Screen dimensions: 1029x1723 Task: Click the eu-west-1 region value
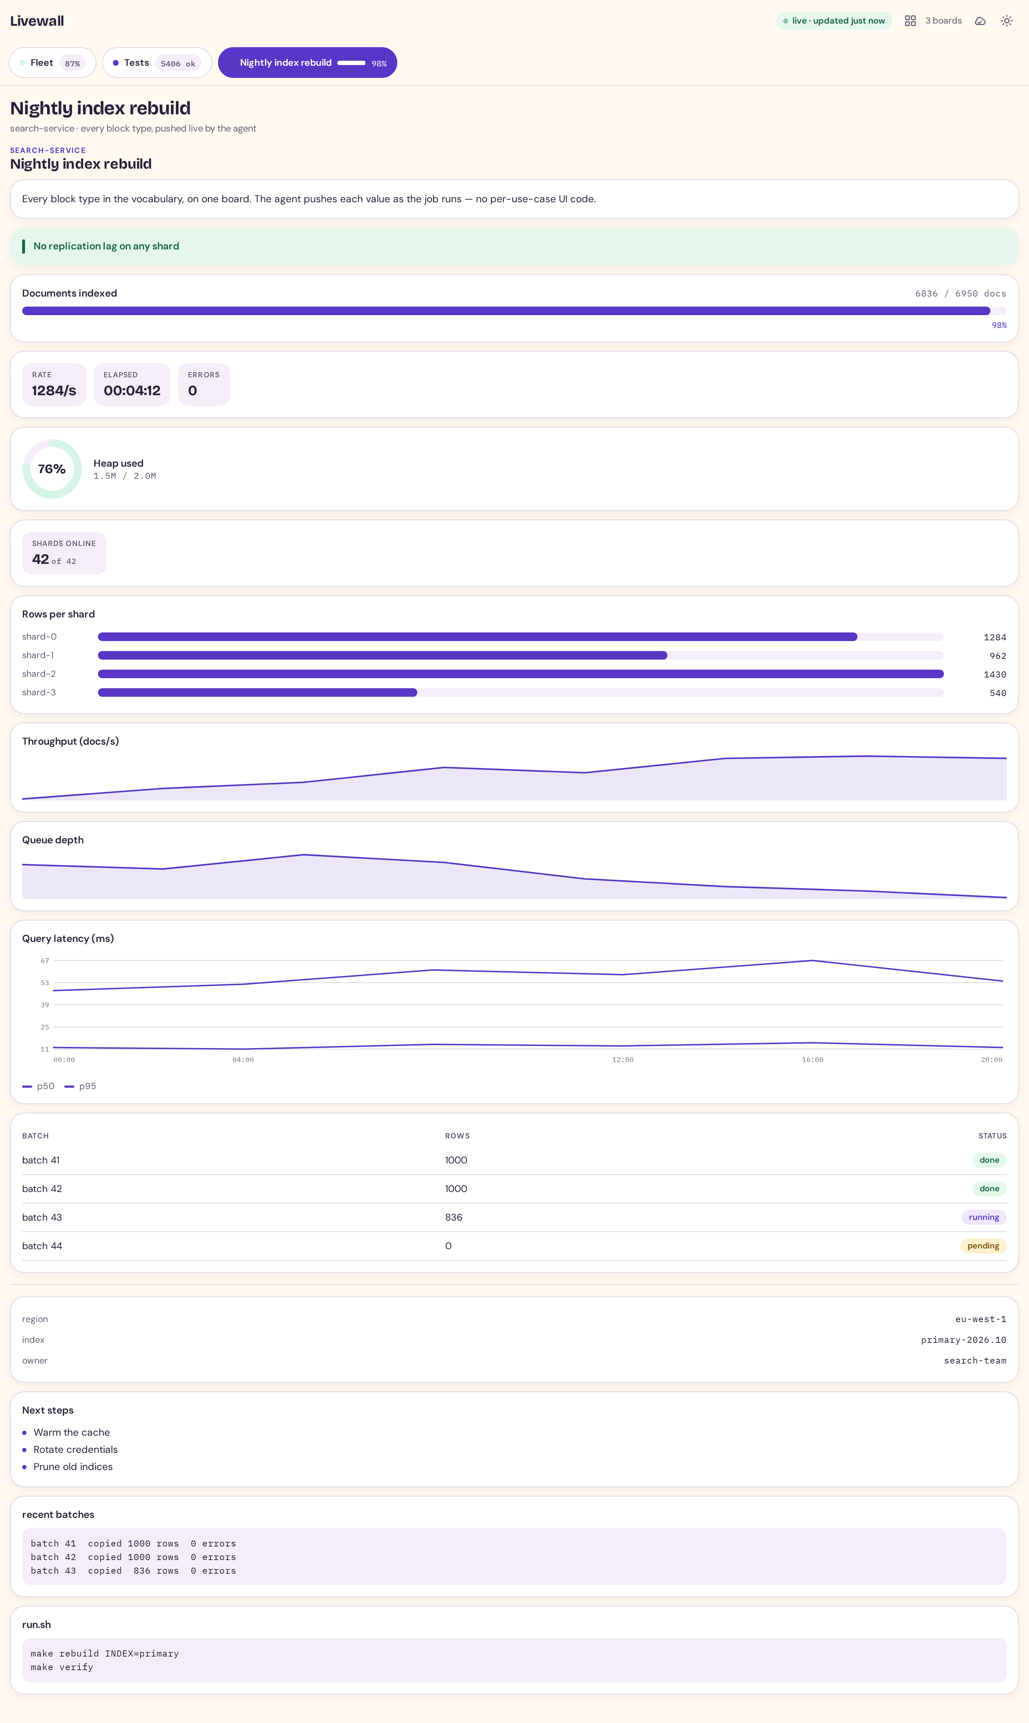point(980,1319)
